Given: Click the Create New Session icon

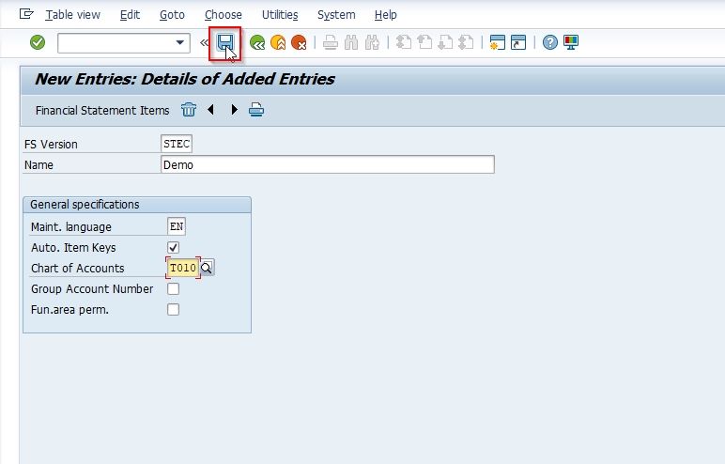Looking at the screenshot, I should (498, 42).
